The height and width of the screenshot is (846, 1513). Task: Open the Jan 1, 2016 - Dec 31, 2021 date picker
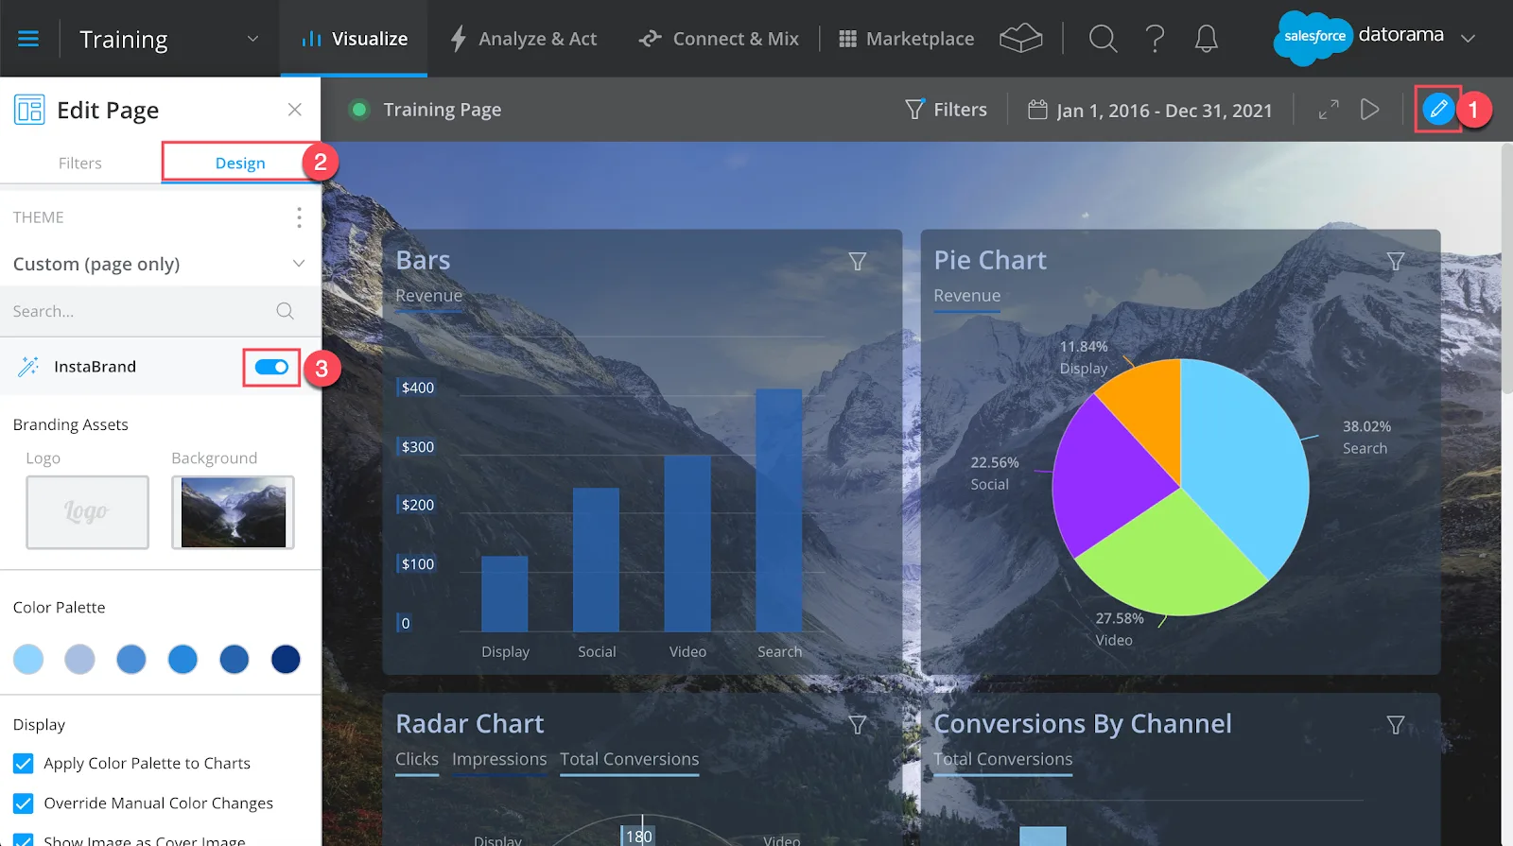point(1150,110)
